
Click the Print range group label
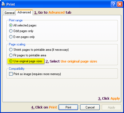16,20
